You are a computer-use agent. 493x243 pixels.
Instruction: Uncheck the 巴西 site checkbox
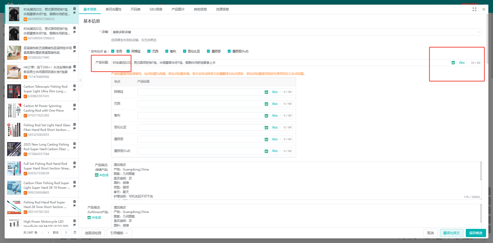pos(149,51)
